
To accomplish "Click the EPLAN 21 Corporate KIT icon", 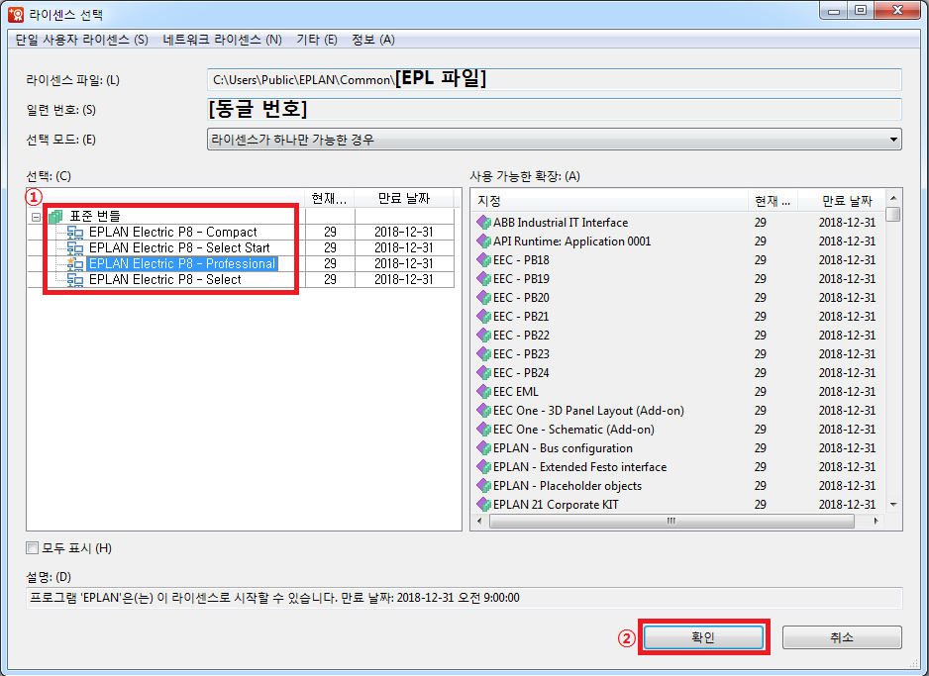I will [483, 505].
